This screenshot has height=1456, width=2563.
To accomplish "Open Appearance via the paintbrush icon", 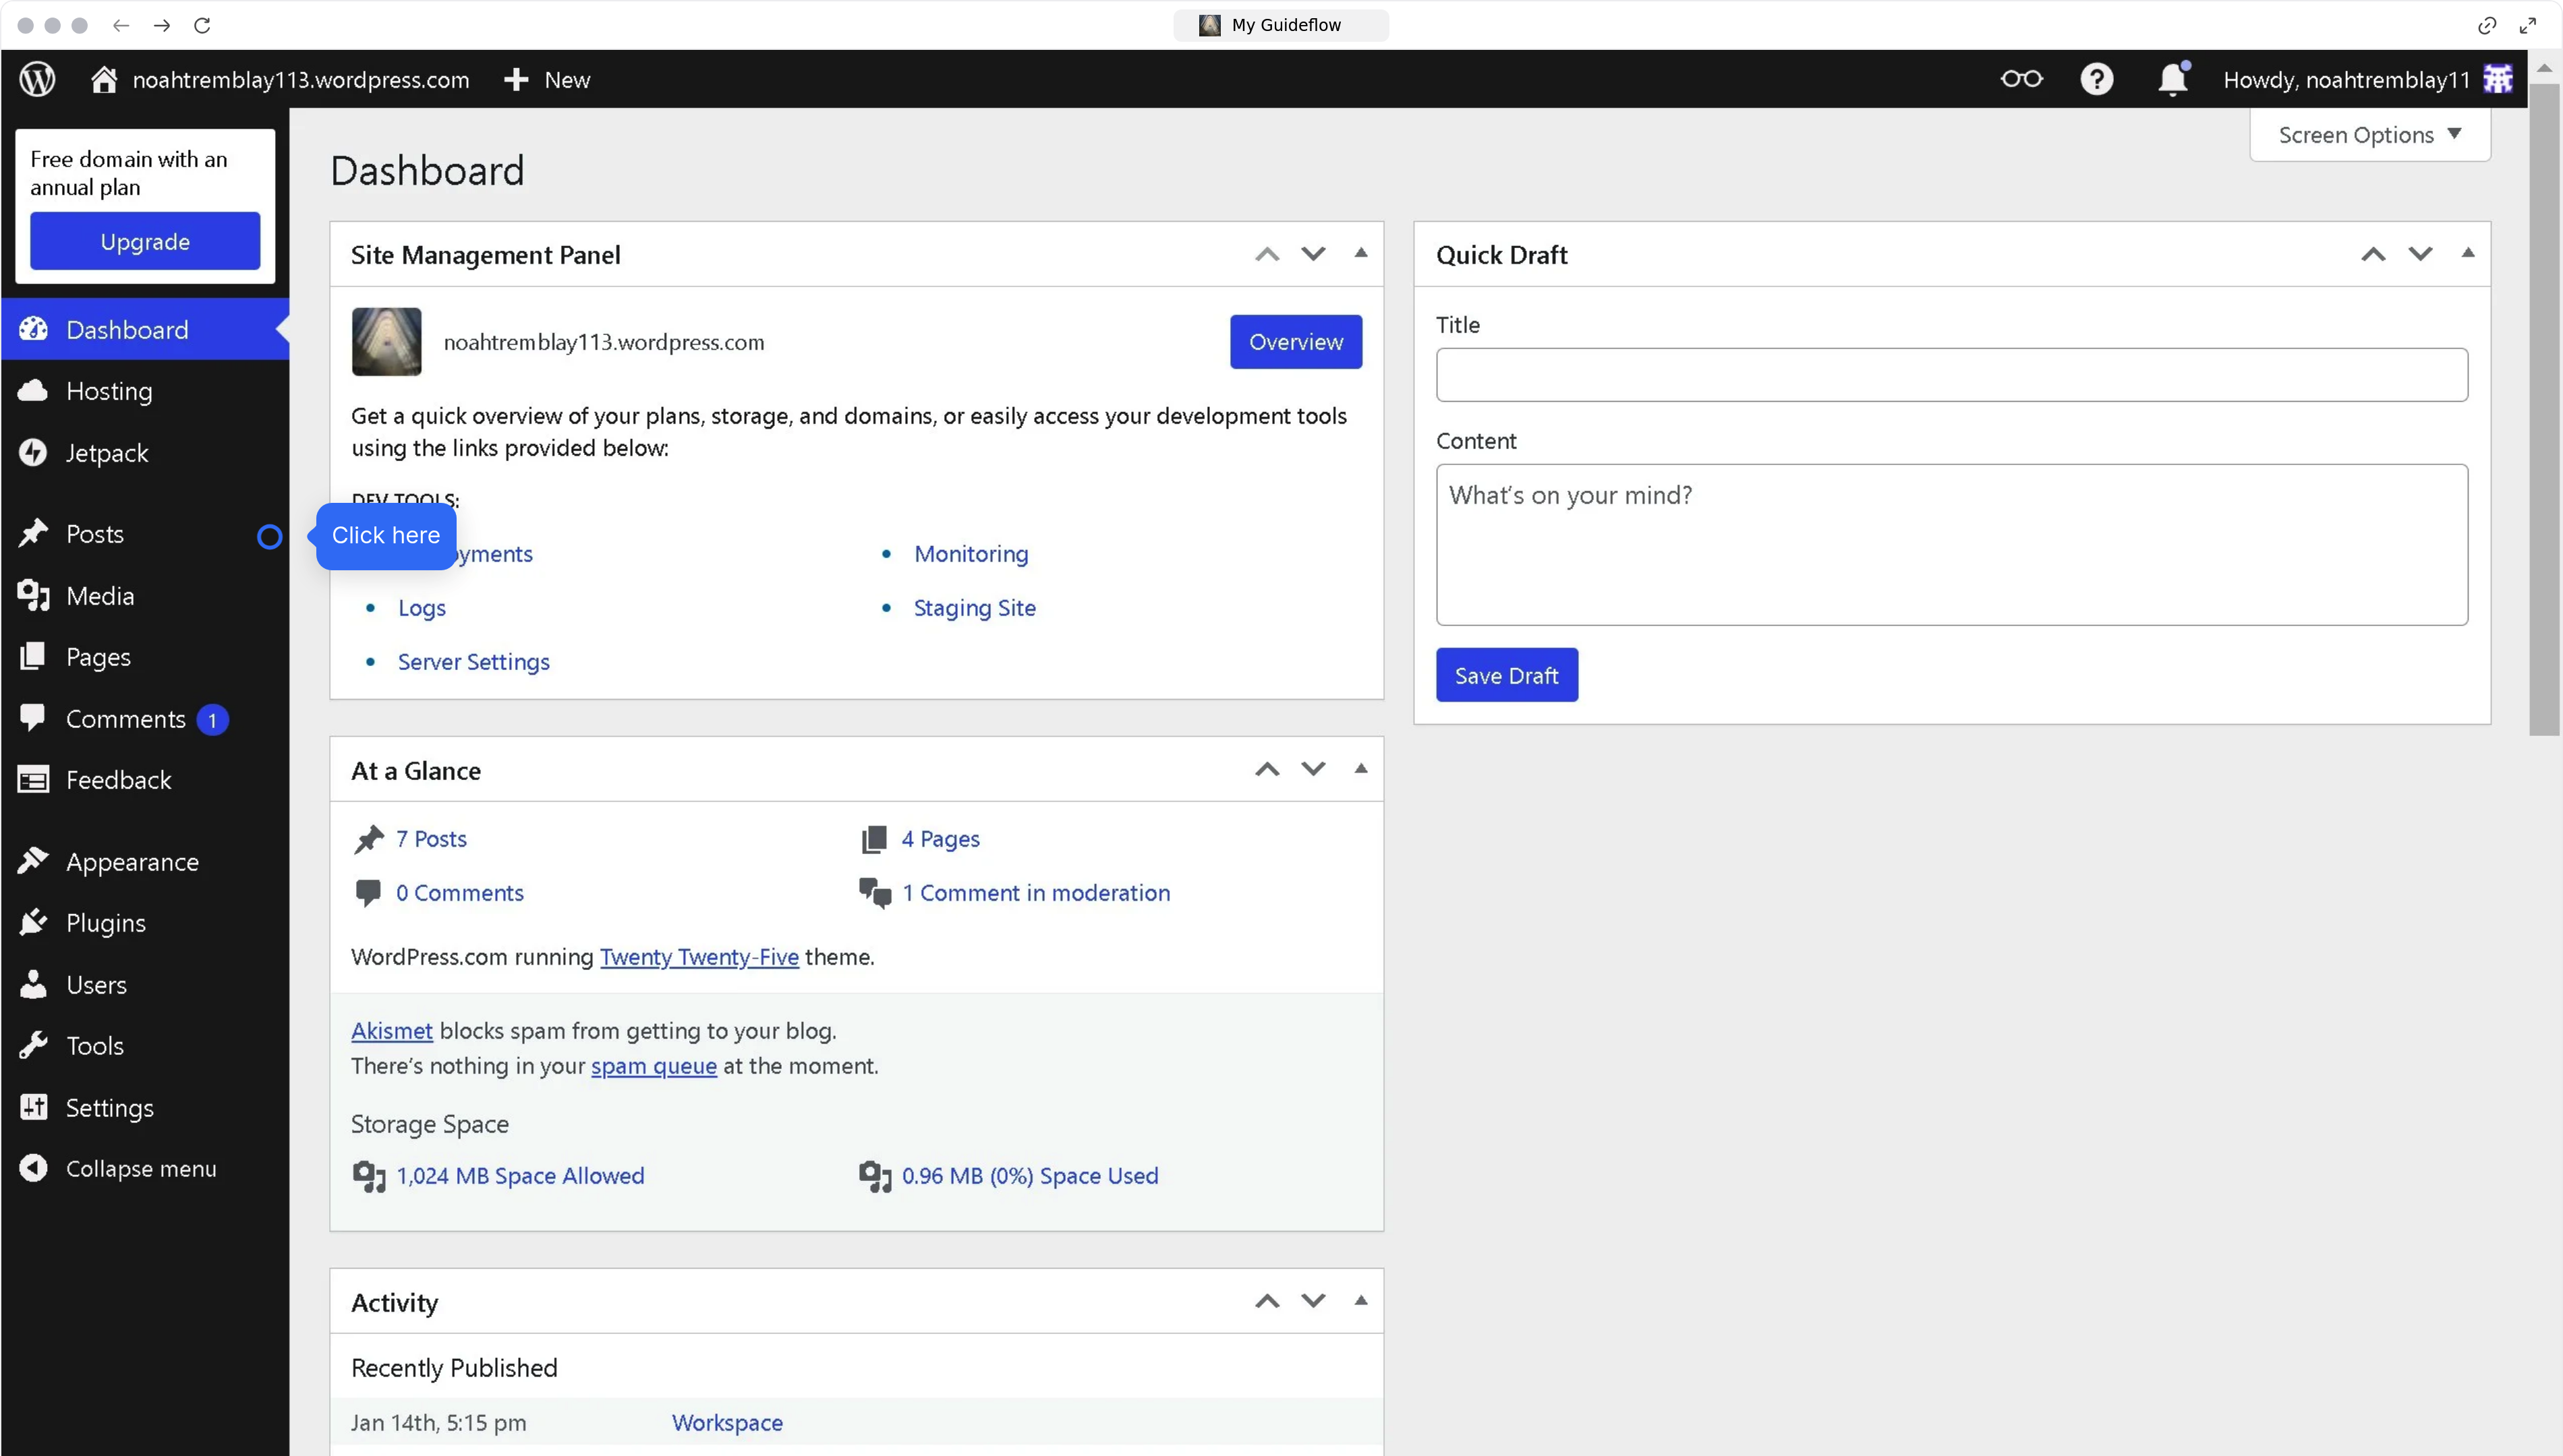I will tap(34, 861).
